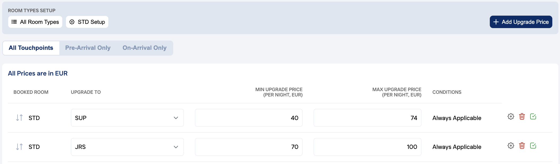Click the min upgrade price 70 field

tap(248, 147)
